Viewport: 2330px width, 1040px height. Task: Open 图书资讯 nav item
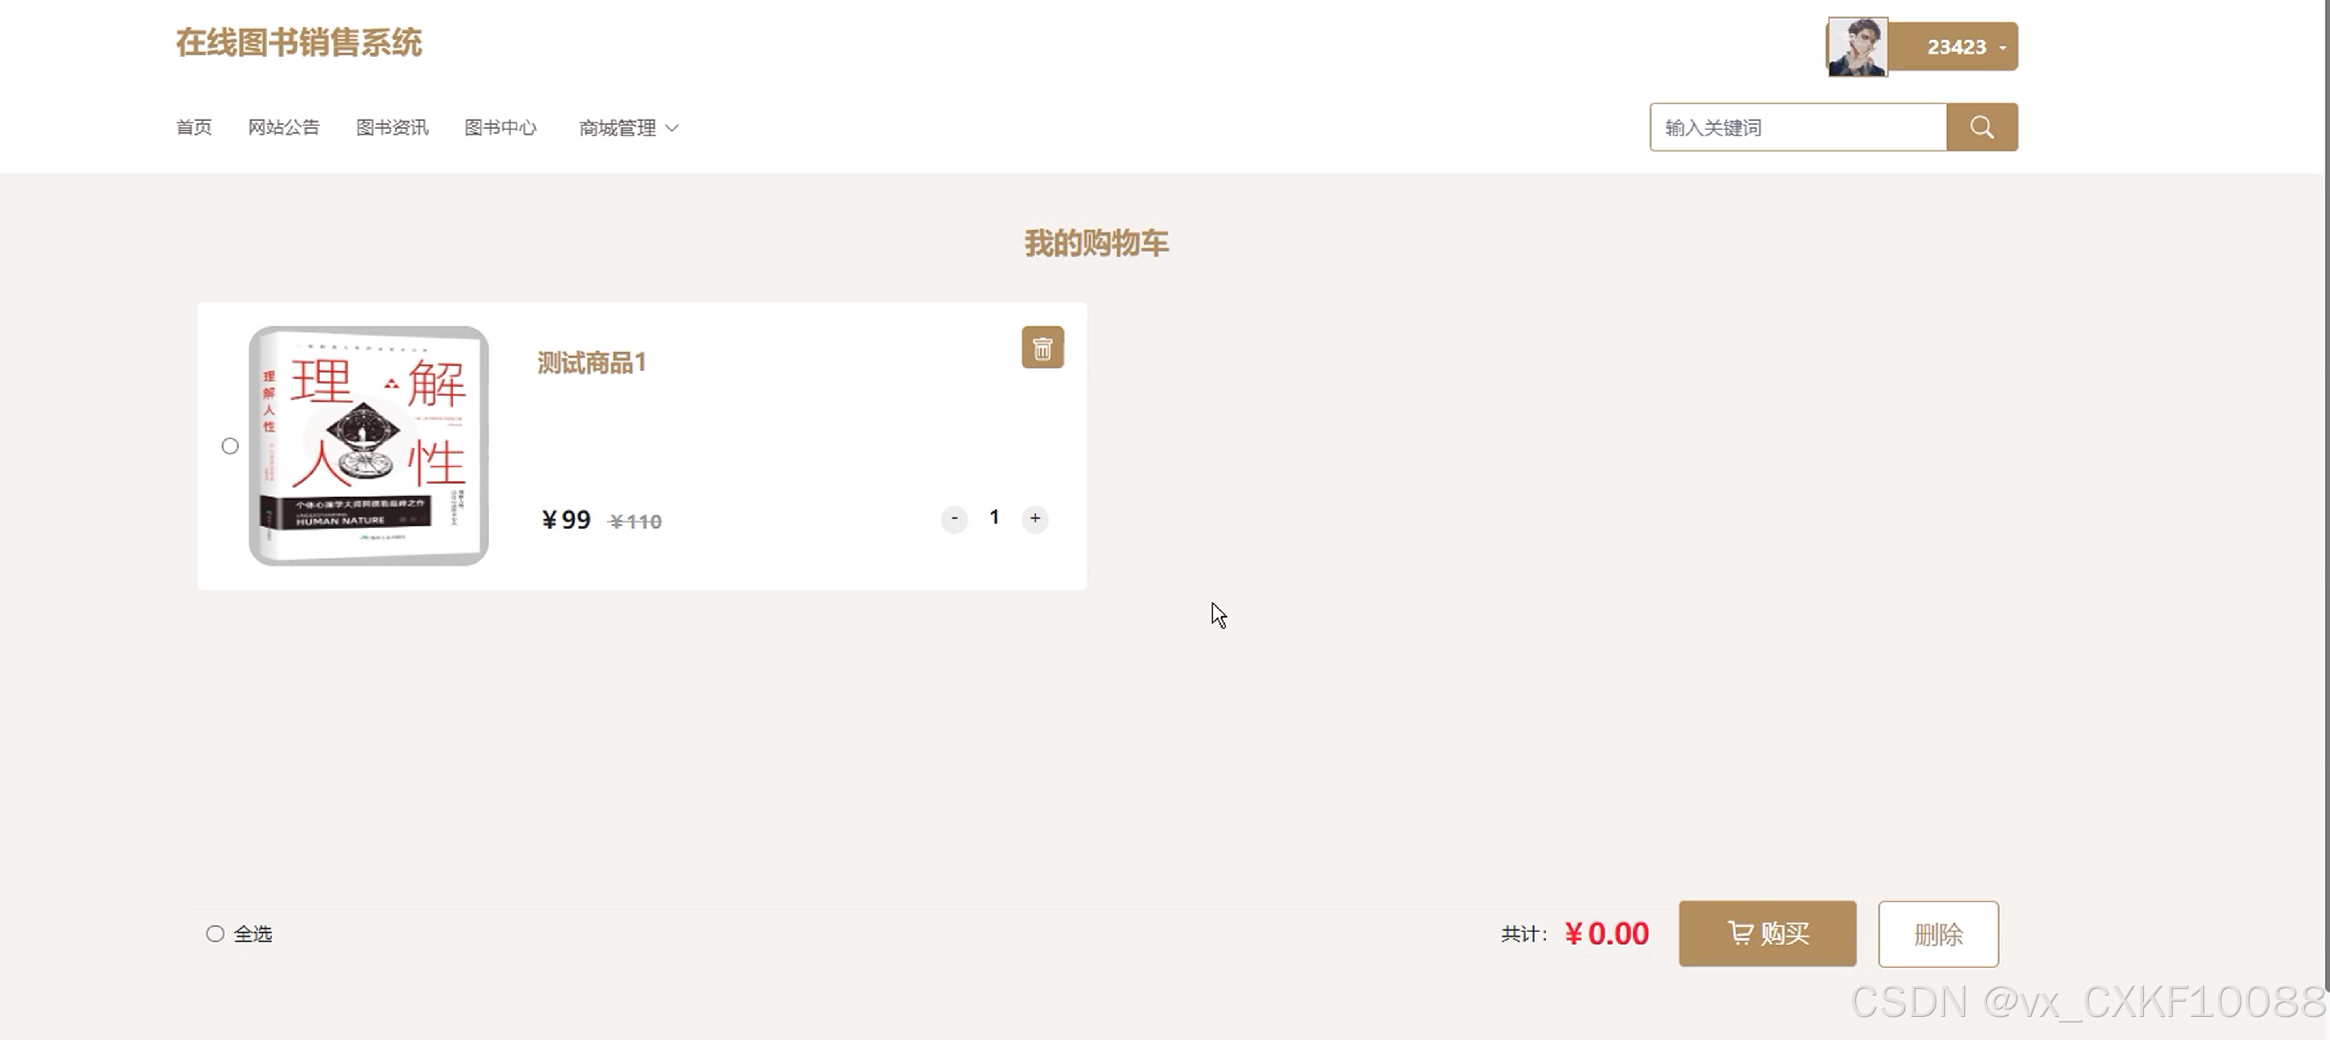[x=391, y=127]
